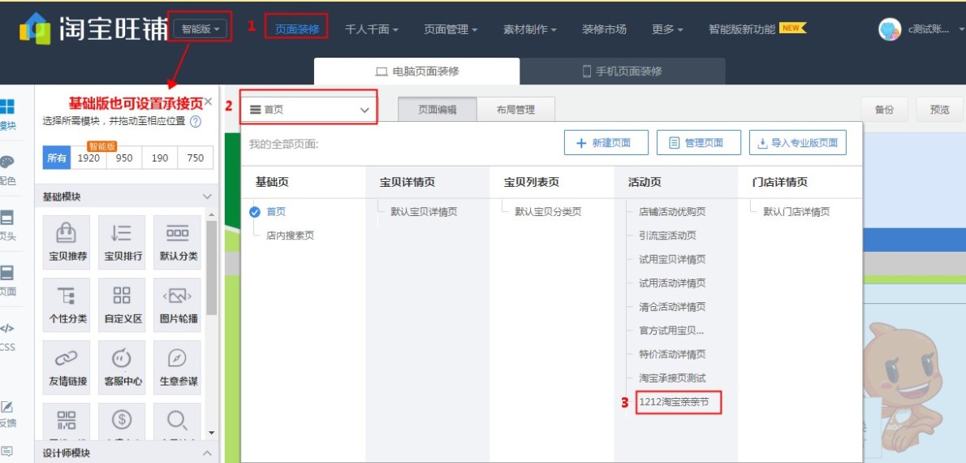Image resolution: width=966 pixels, height=463 pixels.
Task: Click the module list scroll-down arrow
Action: [x=212, y=434]
